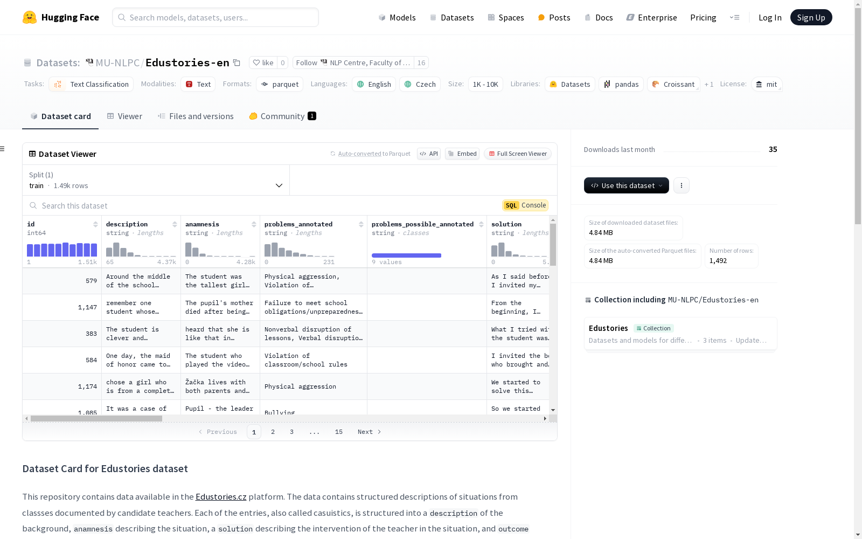Click the Croissant library icon
Viewport: 862px width, 539px height.
coord(656,84)
